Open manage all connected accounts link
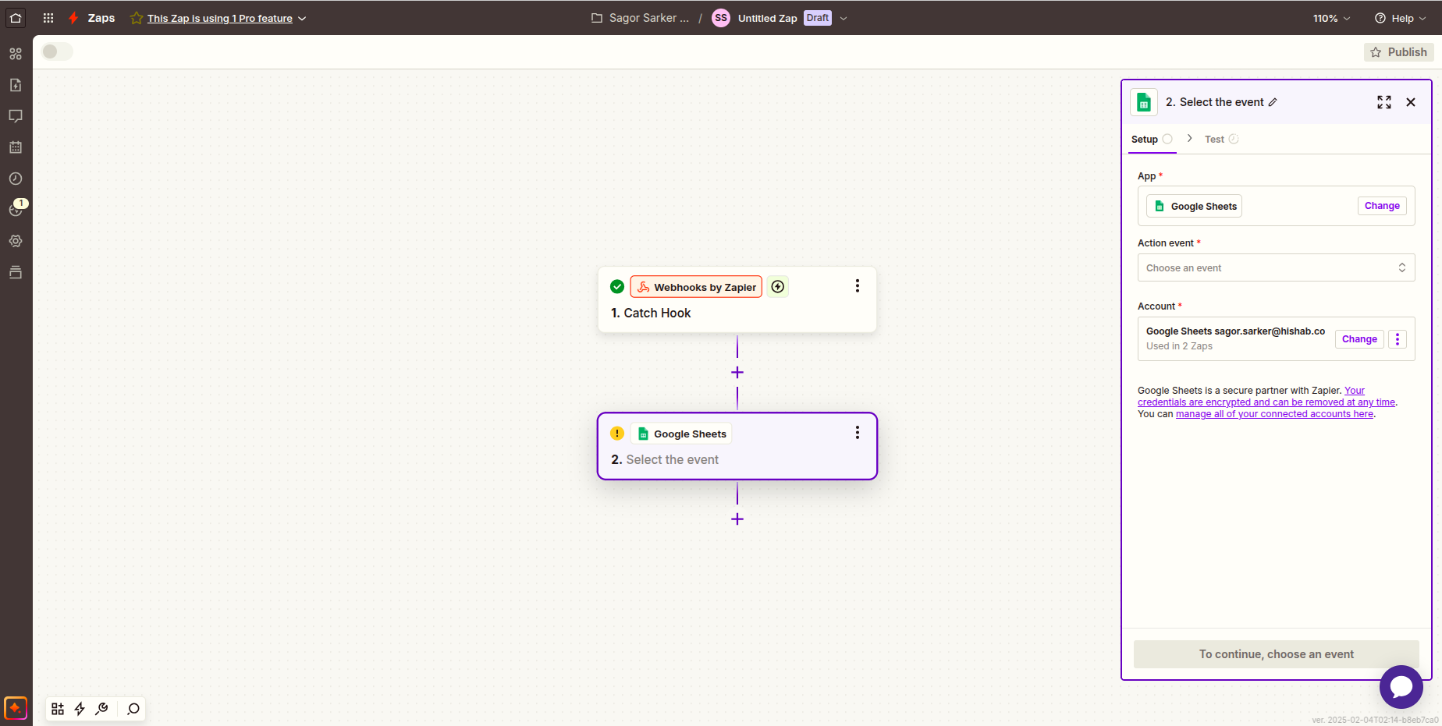The image size is (1442, 726). pos(1274,414)
